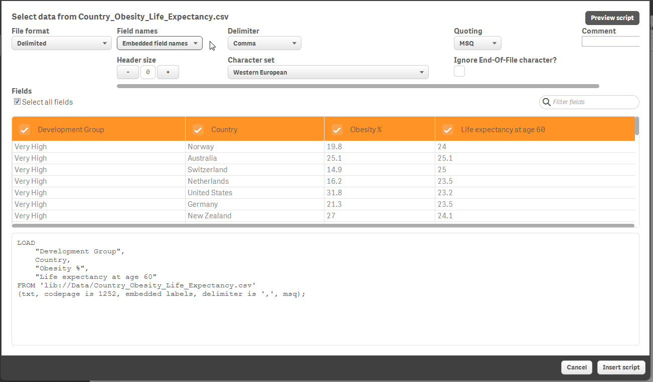Change the Delimiter dropdown
The height and width of the screenshot is (382, 653).
point(264,43)
